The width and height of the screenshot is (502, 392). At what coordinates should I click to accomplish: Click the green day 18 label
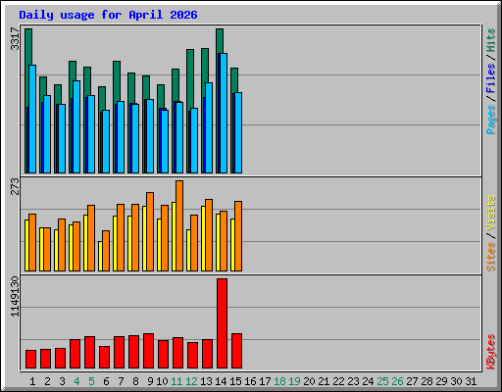[x=279, y=381]
